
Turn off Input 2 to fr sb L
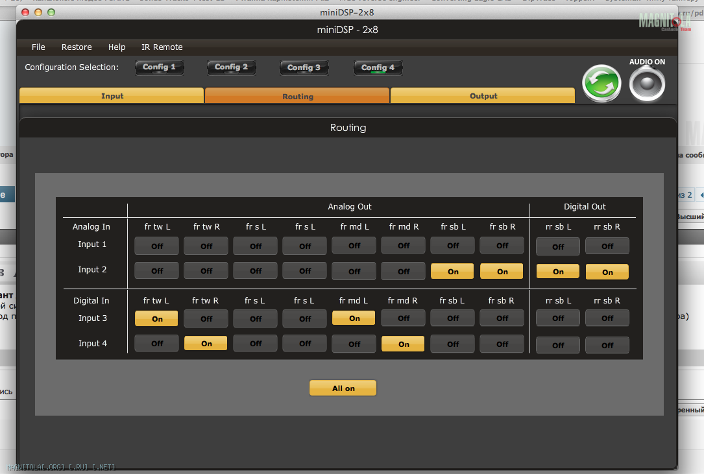pyautogui.click(x=453, y=272)
